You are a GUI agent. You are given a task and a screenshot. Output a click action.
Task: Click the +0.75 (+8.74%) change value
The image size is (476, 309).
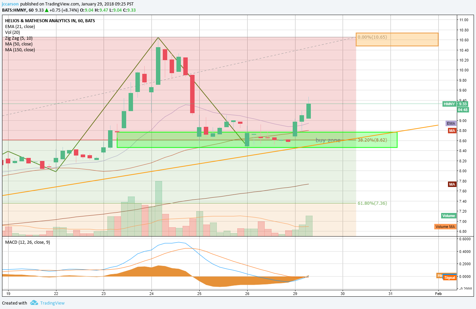64,10
